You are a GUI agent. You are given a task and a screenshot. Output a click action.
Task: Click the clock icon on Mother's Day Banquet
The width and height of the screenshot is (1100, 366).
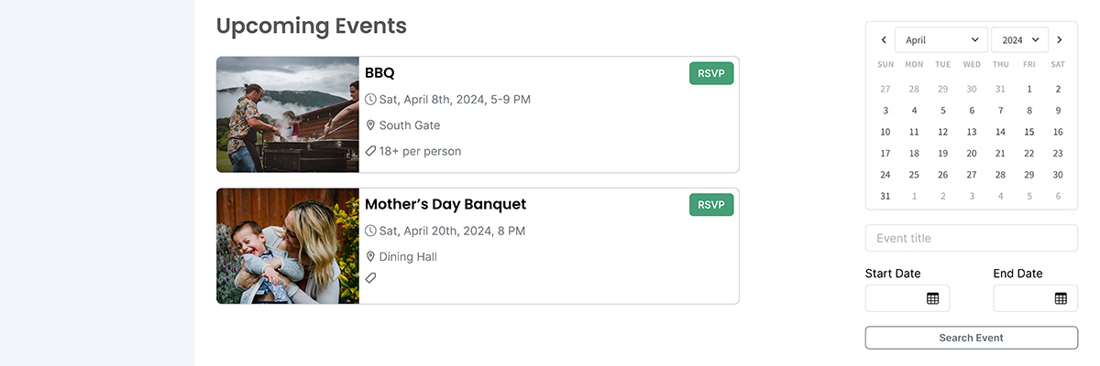(370, 231)
